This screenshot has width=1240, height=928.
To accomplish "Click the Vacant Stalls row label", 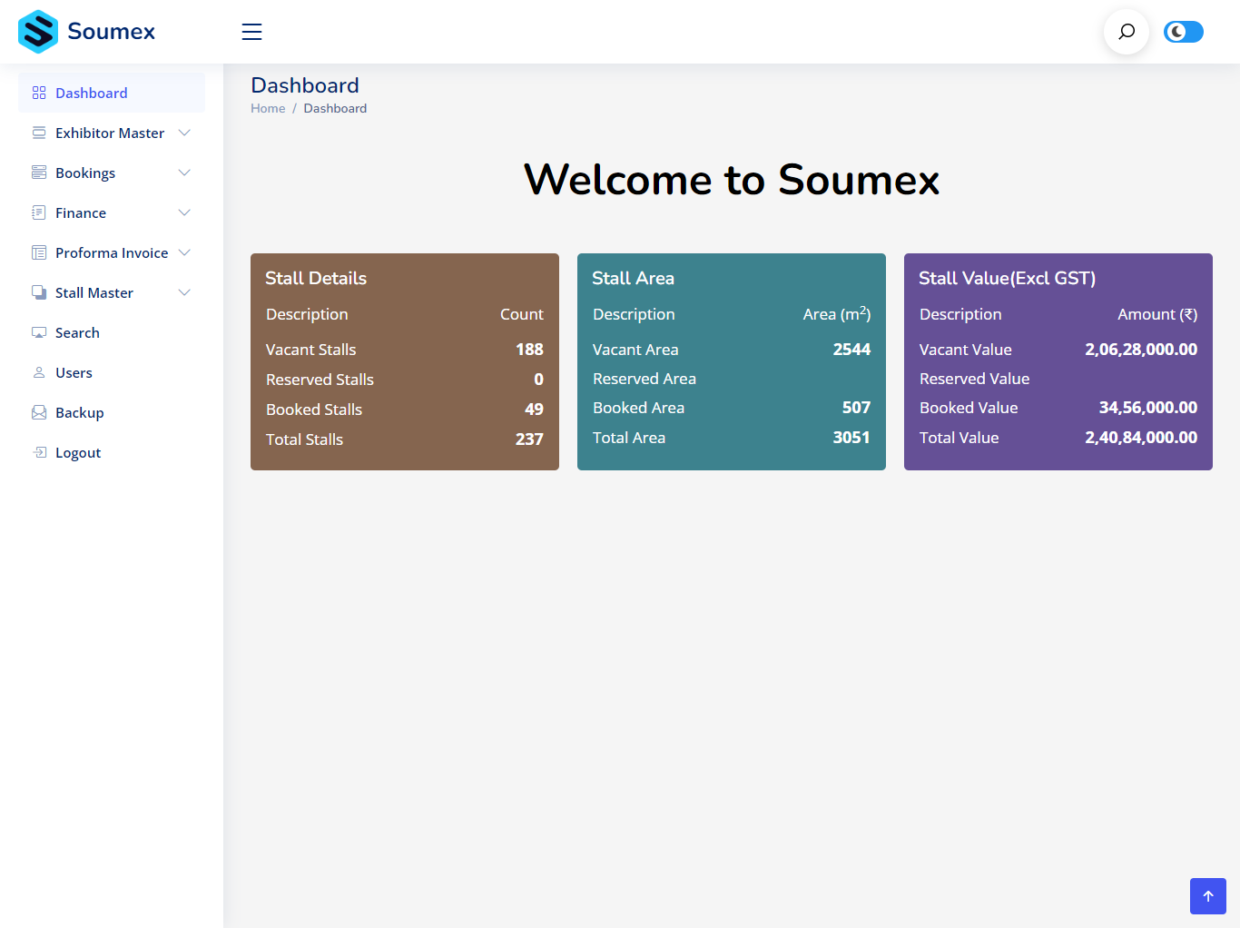I will [x=310, y=350].
